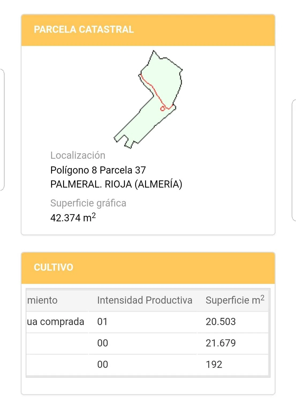Screen dimensions: 296x402
Task: Select the Superficie m² column header
Action: pyautogui.click(x=234, y=300)
